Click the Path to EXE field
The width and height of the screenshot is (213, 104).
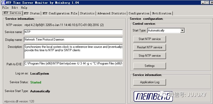coord(73,63)
